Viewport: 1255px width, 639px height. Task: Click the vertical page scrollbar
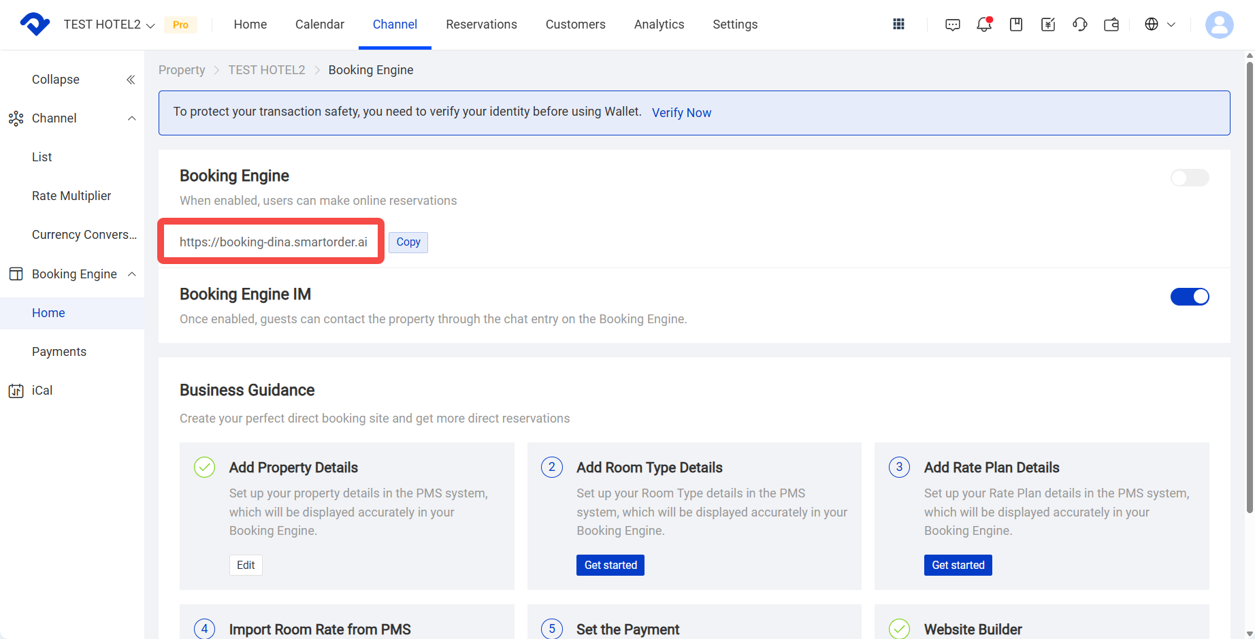pyautogui.click(x=1250, y=286)
